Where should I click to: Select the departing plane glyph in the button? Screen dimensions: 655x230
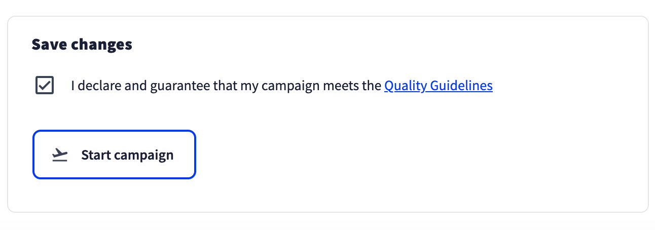tap(60, 155)
